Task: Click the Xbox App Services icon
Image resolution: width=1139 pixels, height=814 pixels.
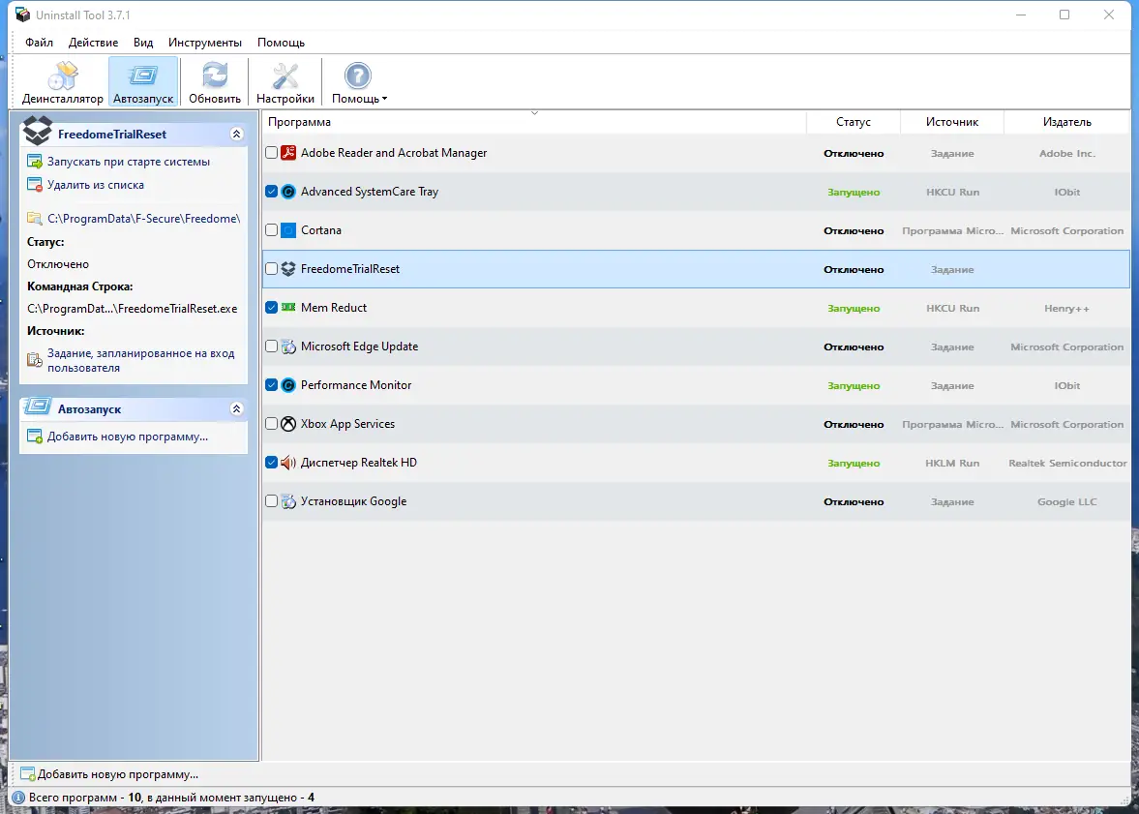Action: click(288, 424)
